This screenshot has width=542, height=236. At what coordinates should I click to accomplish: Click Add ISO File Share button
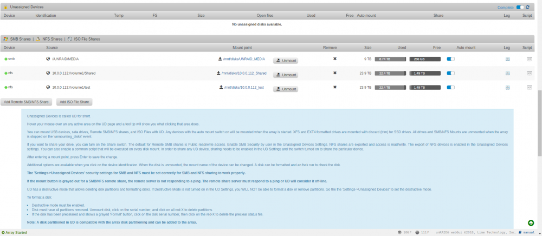click(x=74, y=102)
